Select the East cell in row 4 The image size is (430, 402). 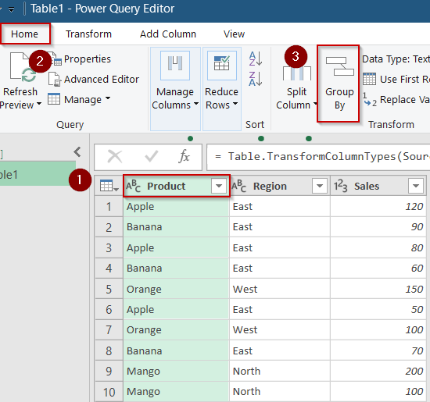(280, 269)
